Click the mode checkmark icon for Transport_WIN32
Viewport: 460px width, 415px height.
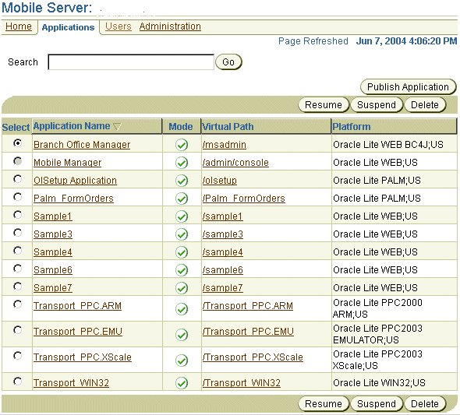pos(182,383)
